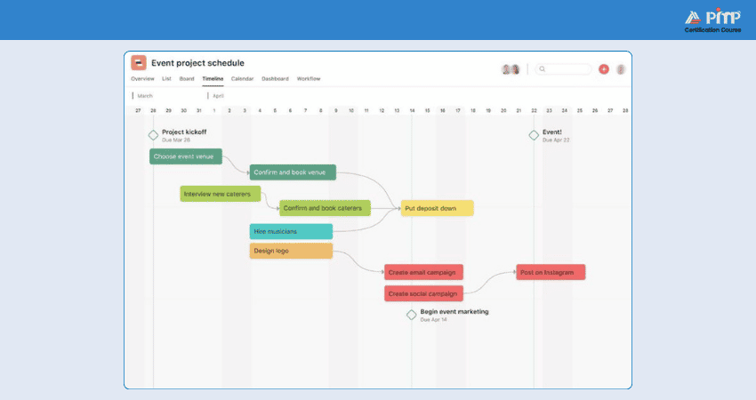Open the Hire musicians task bar
756x400 pixels.
(x=291, y=231)
